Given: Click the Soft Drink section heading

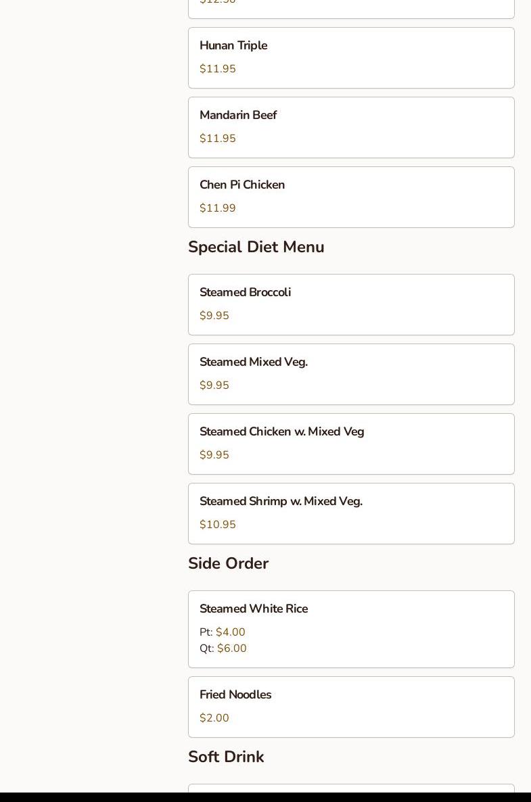Looking at the screenshot, I should pos(226,757).
